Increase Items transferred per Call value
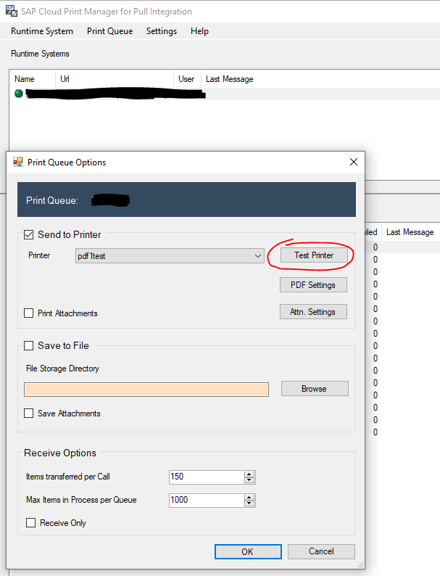Viewport: 440px width, 576px height. [x=249, y=474]
